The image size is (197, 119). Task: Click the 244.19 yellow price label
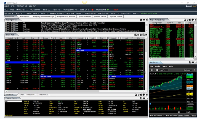[x=190, y=94]
